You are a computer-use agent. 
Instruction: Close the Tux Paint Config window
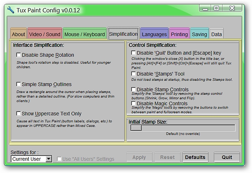[x=232, y=8]
